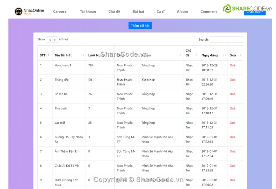Delete Chắc Ai Đó Sẽ Về via Xoá
Image resolution: width=276 pixels, height=189 pixels.
[233, 166]
